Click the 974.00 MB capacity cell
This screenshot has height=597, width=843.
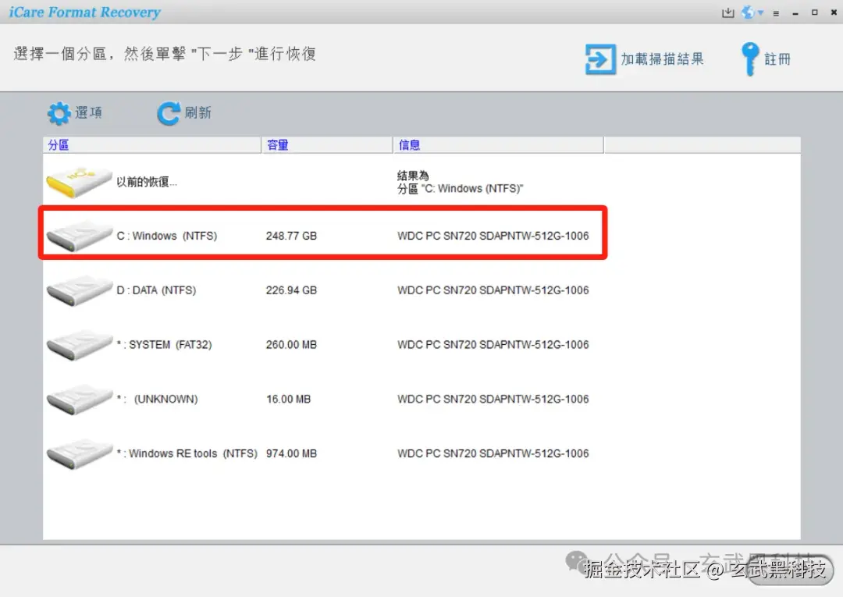291,453
